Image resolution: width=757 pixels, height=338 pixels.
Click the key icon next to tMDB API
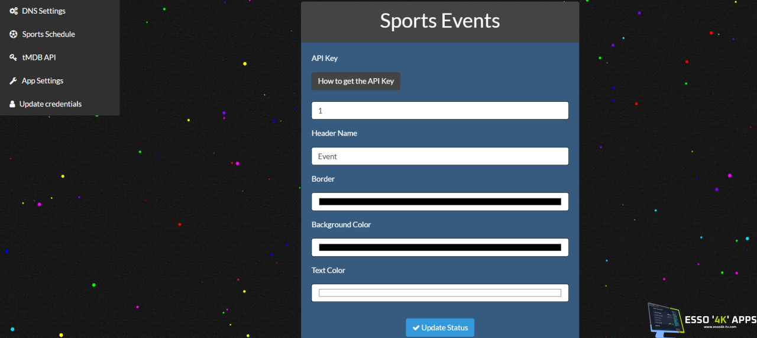click(x=13, y=57)
